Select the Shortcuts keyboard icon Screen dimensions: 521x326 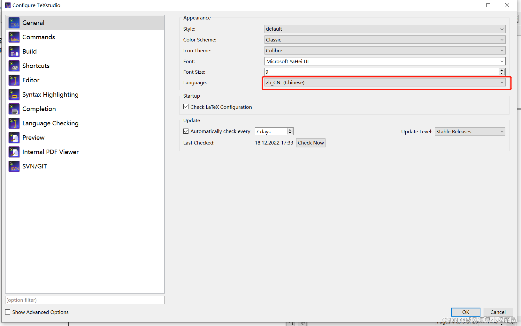(14, 66)
